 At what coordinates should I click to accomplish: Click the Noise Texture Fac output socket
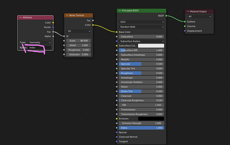pyautogui.click(x=93, y=20)
